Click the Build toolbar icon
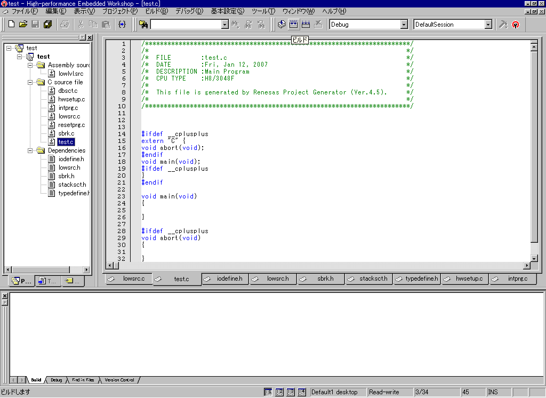This screenshot has height=398, width=546. click(x=294, y=25)
